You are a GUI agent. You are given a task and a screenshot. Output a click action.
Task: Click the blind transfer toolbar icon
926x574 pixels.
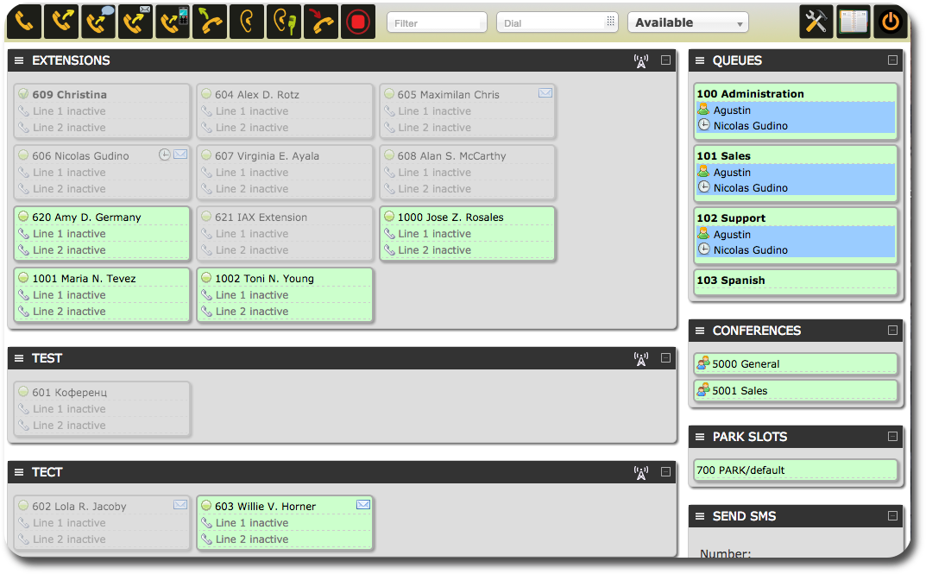tap(61, 22)
